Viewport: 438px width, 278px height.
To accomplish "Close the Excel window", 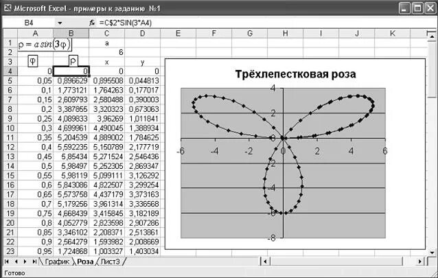I will pyautogui.click(x=430, y=8).
